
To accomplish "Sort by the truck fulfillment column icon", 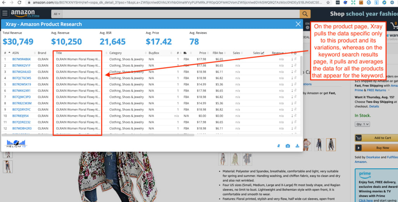I will 185,53.
